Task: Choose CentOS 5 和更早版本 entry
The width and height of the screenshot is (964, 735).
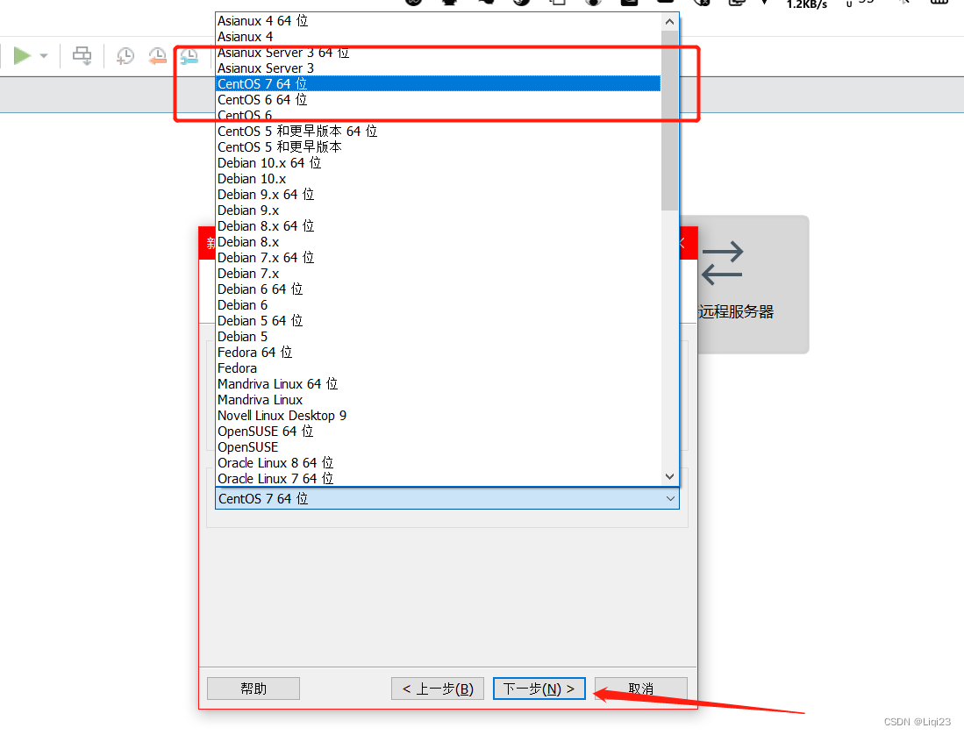Action: [x=439, y=146]
